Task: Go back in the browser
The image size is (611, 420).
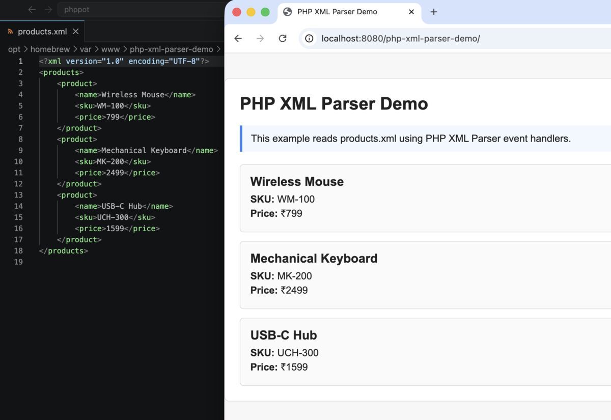Action: tap(238, 39)
